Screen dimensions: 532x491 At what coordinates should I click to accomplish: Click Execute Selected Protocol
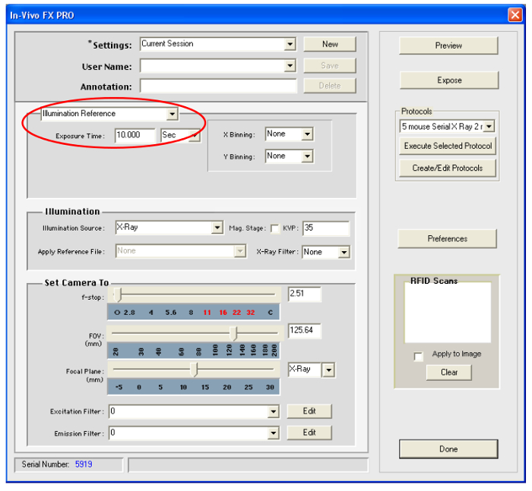[x=448, y=146]
